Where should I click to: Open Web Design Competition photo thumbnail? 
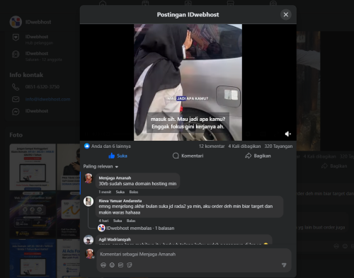33,214
